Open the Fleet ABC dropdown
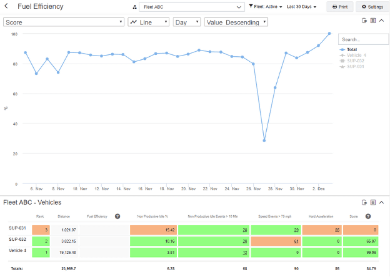This screenshot has width=390, height=277. point(191,7)
